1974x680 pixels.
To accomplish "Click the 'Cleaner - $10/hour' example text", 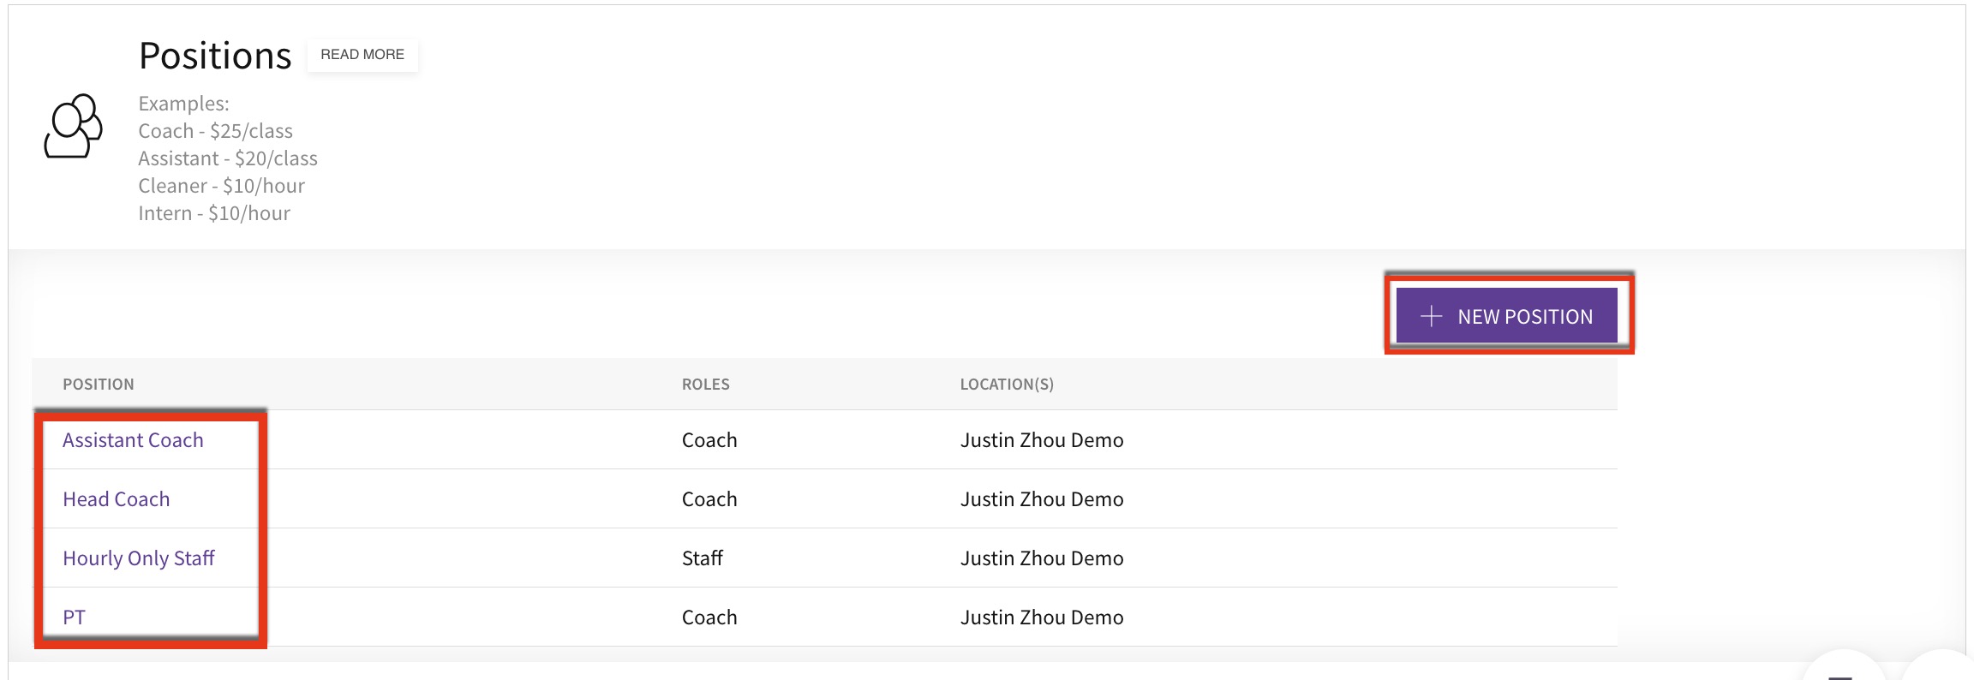I will click(222, 186).
